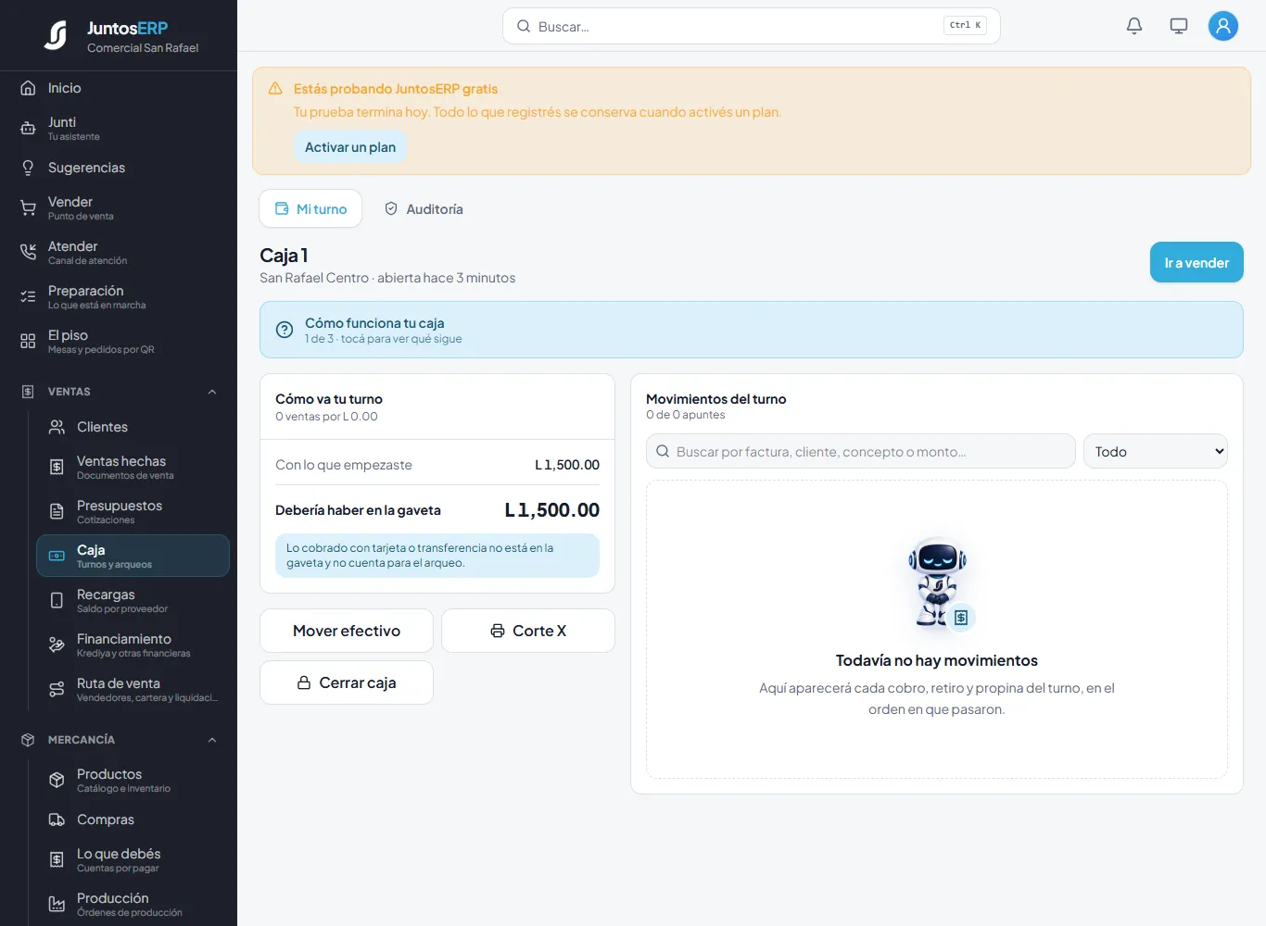Open Recargas section
The height and width of the screenshot is (926, 1266).
click(133, 600)
